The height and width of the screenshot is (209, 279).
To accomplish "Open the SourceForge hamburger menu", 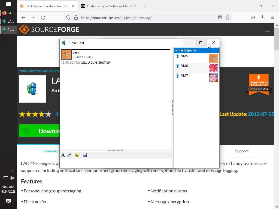I will (x=268, y=30).
